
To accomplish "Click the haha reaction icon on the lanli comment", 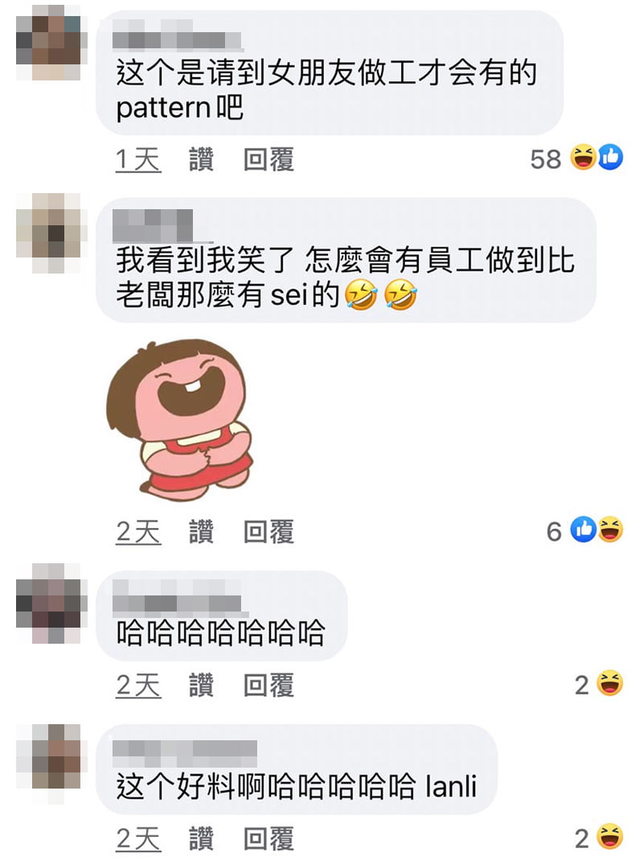I will 610,837.
